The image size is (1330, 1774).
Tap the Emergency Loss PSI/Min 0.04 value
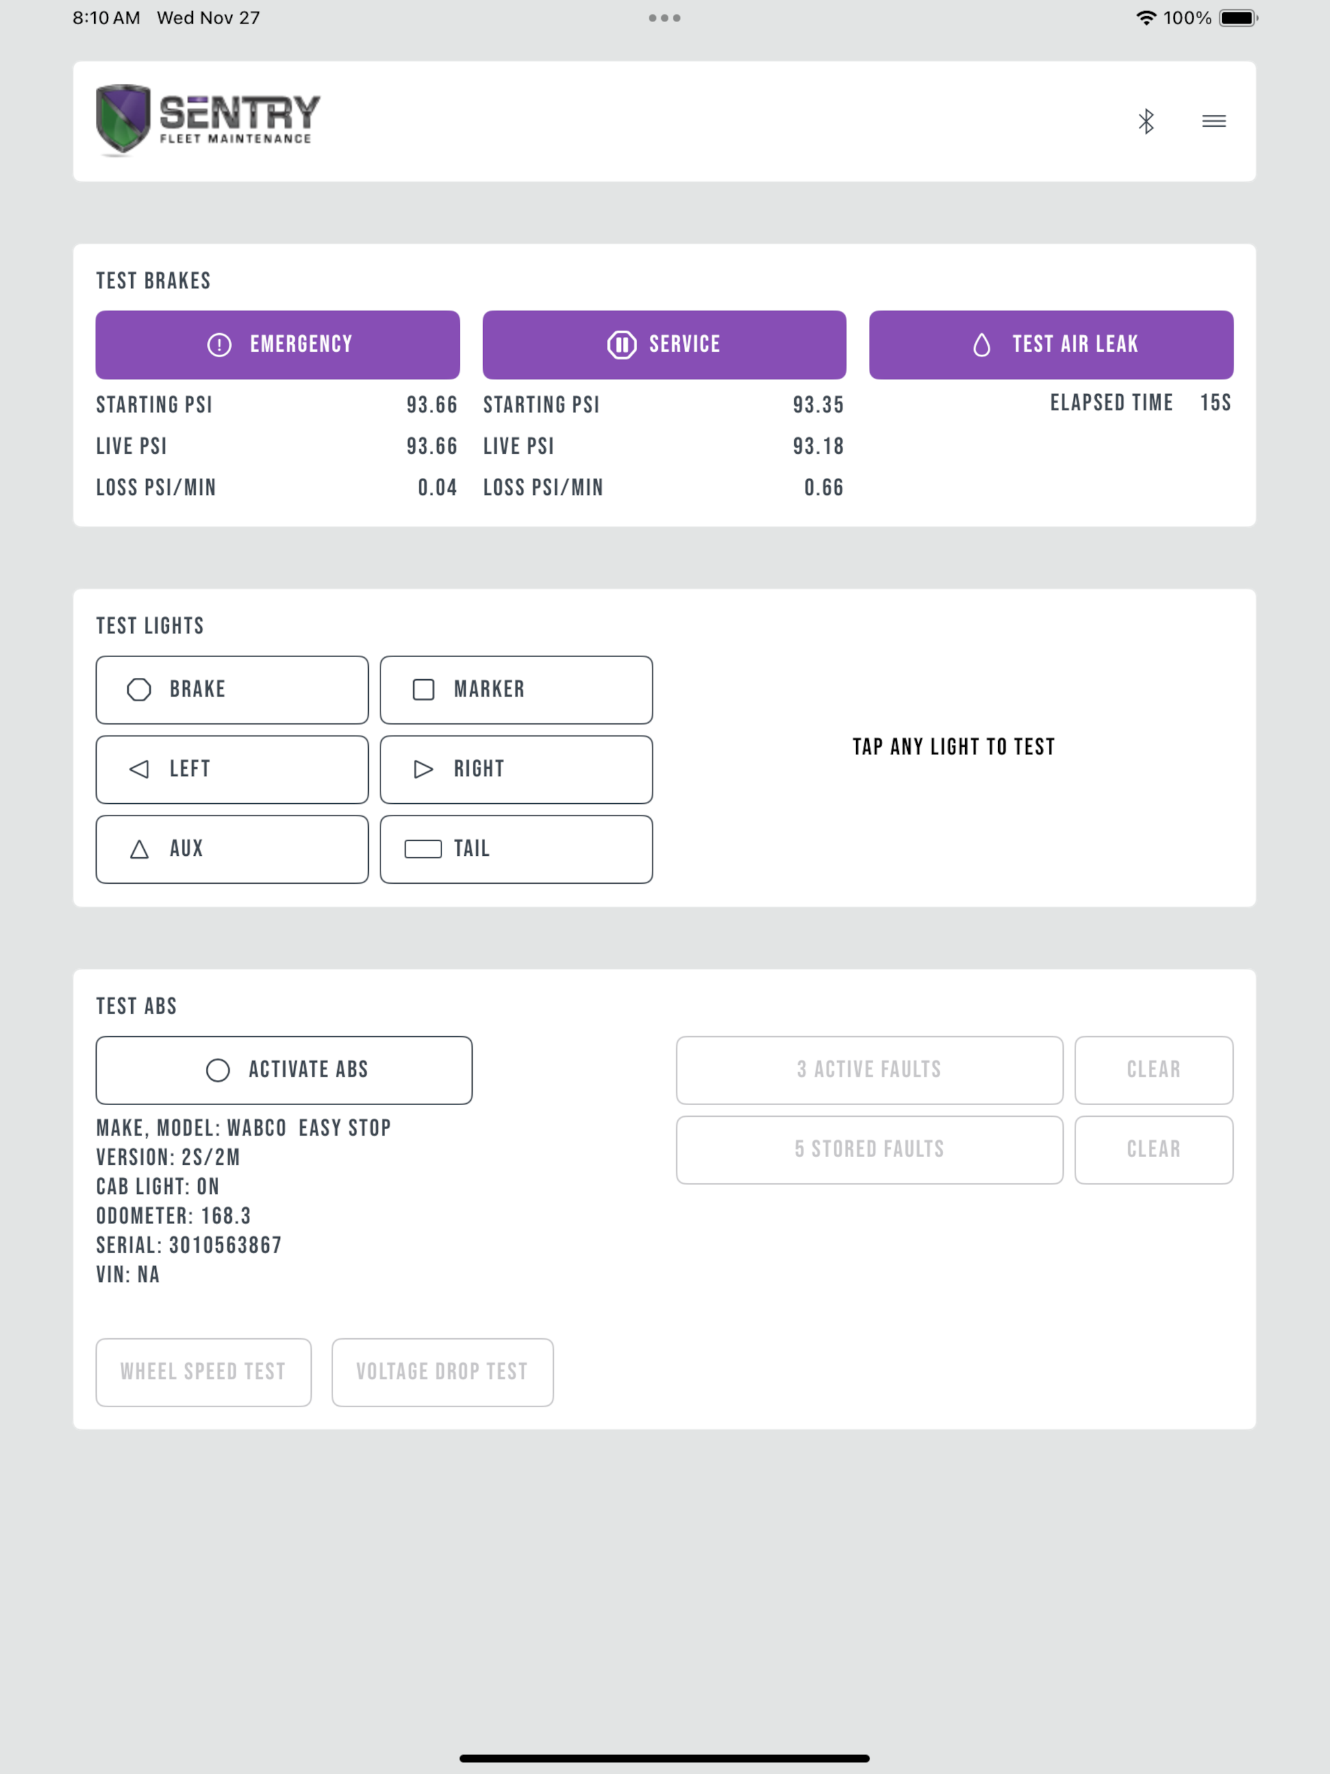(437, 488)
